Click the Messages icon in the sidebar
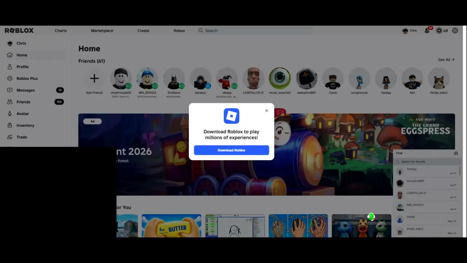Image resolution: width=467 pixels, height=263 pixels. (10, 90)
